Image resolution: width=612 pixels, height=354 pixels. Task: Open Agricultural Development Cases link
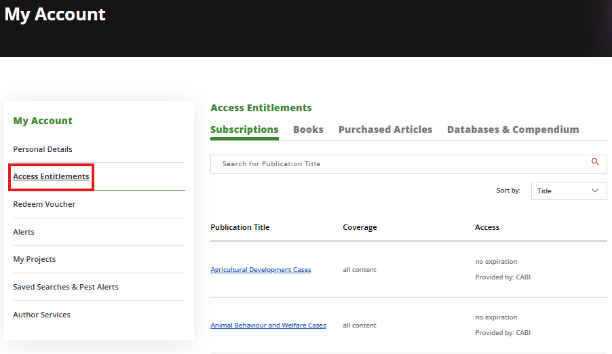[261, 270]
